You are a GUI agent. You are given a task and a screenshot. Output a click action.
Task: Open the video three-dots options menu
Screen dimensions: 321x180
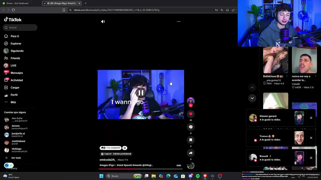coord(179,21)
